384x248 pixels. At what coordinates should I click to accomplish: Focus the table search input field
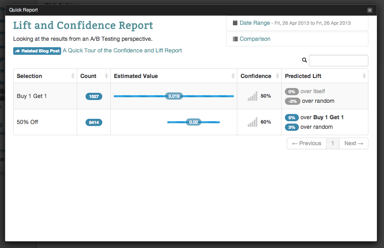[x=338, y=60]
